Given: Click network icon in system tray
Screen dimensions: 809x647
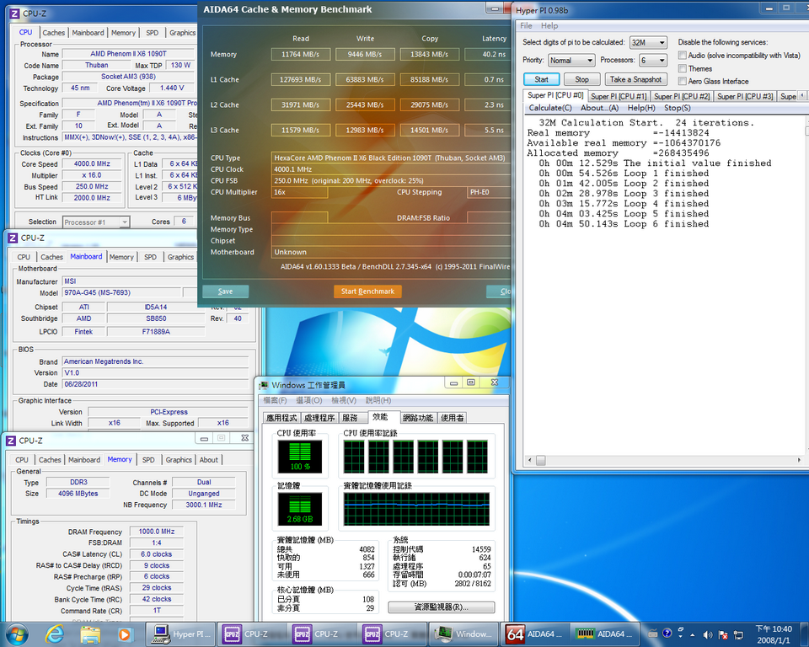Looking at the screenshot, I should pyautogui.click(x=738, y=634).
